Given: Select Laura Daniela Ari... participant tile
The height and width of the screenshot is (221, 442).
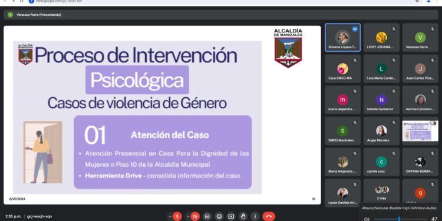Looking at the screenshot, I should pos(343,193).
